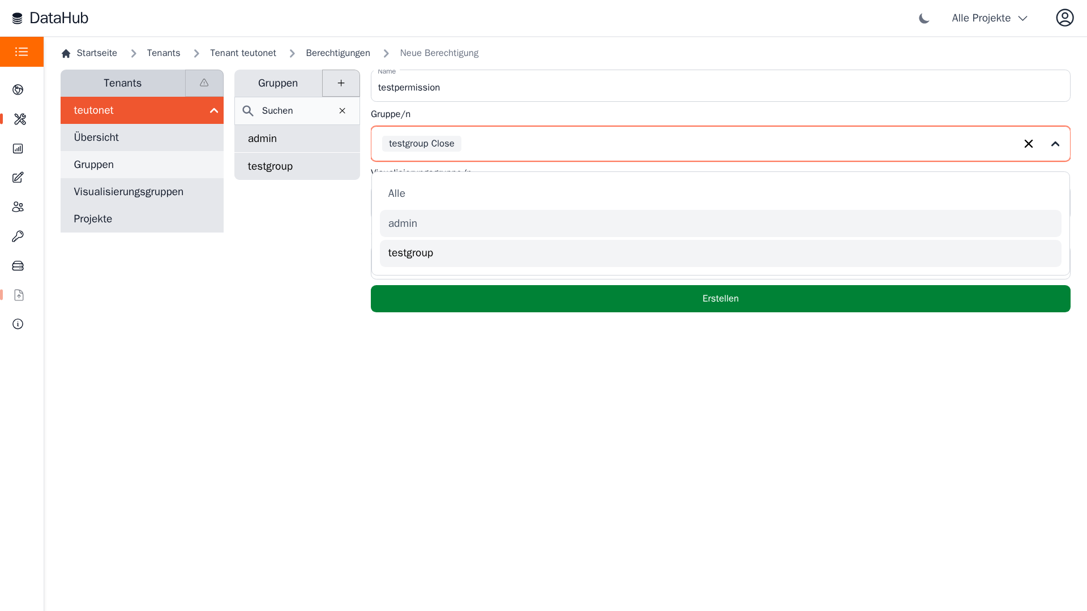Collapse the teutonet tenant section
Viewport: 1087px width, 611px height.
point(213,111)
